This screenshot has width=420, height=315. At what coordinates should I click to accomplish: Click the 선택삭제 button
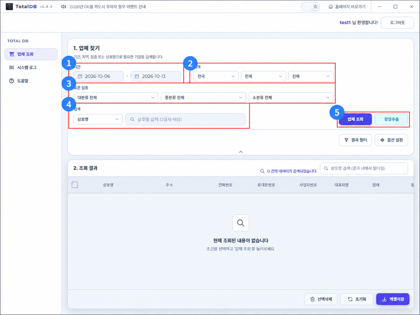coord(321,299)
